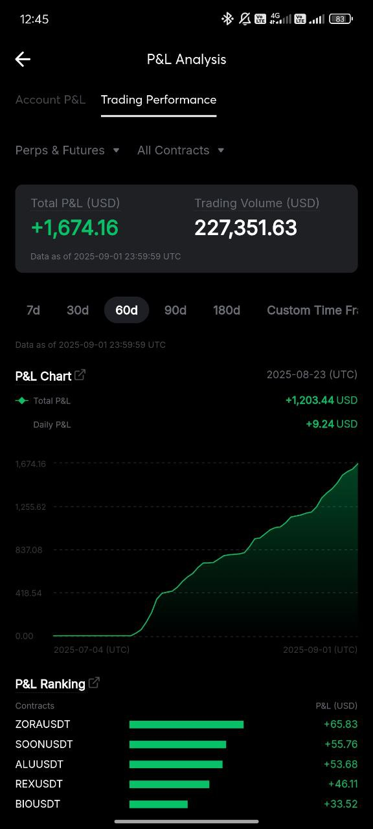This screenshot has height=829, width=373.
Task: Tap the back arrow icon
Action: click(23, 60)
